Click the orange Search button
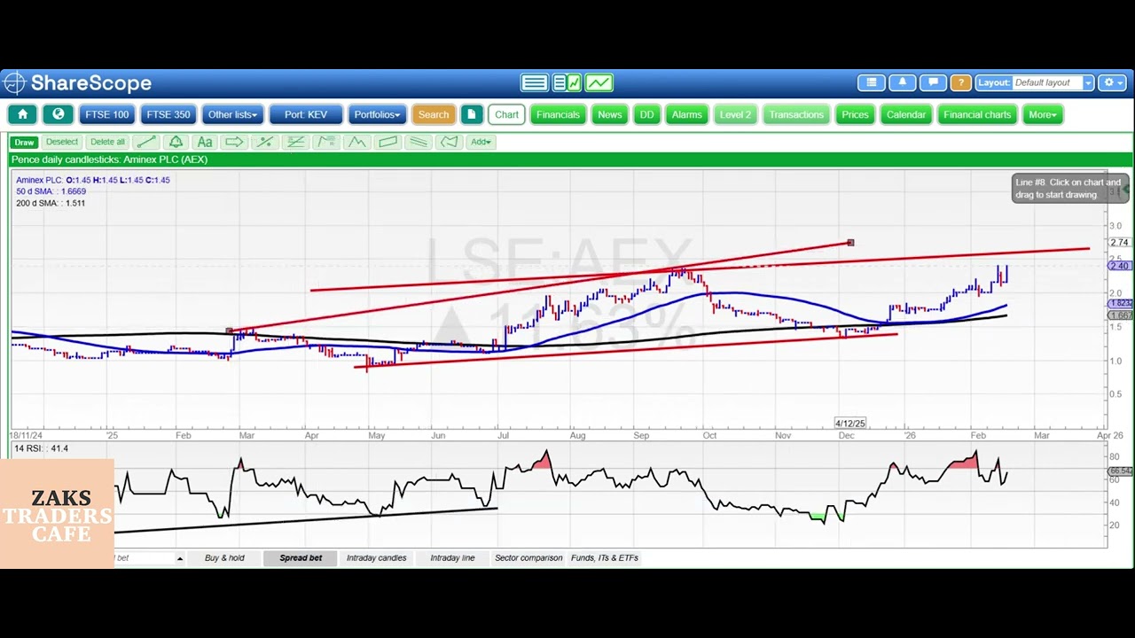The width and height of the screenshot is (1135, 638). 434,114
